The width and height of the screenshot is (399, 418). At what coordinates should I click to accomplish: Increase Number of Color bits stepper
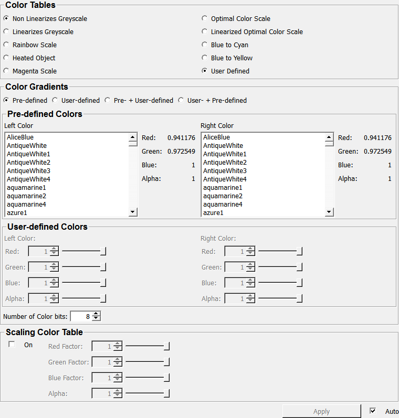(x=96, y=314)
